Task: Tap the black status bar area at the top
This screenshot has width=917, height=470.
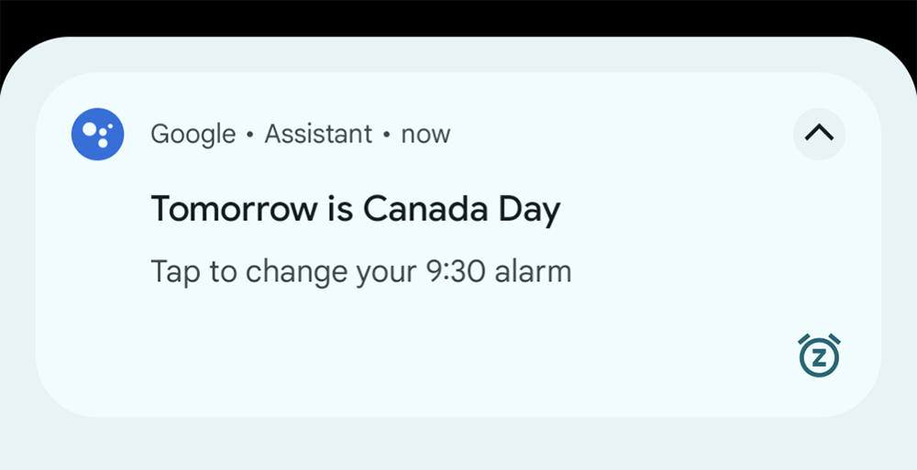Action: 458,17
